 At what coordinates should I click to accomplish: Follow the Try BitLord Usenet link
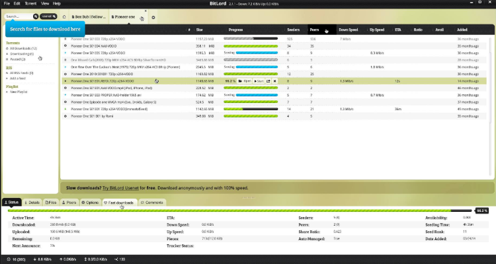tap(120, 188)
